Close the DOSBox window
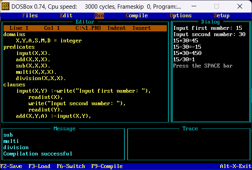The width and height of the screenshot is (252, 170). coord(240,6)
